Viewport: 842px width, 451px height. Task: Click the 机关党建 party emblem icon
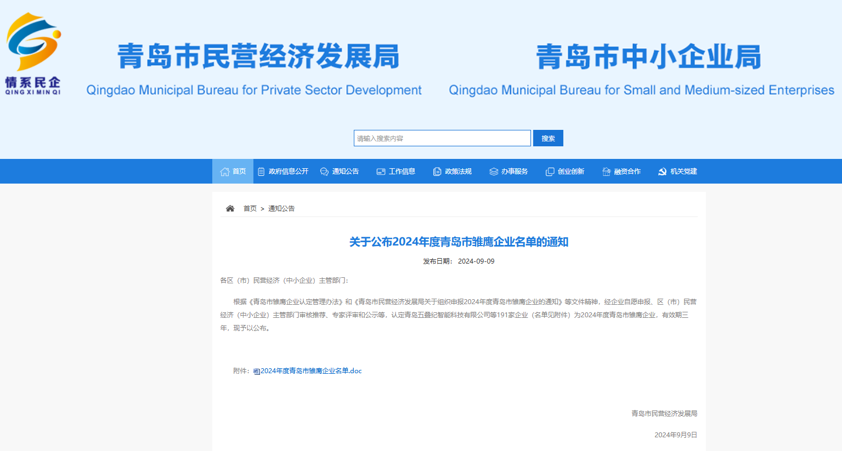[662, 172]
